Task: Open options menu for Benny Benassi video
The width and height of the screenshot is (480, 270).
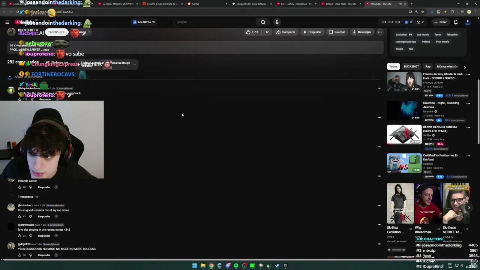Action: (468, 127)
